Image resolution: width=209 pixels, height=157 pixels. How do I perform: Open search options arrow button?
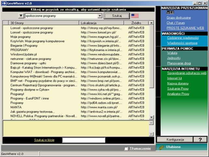(21, 16)
